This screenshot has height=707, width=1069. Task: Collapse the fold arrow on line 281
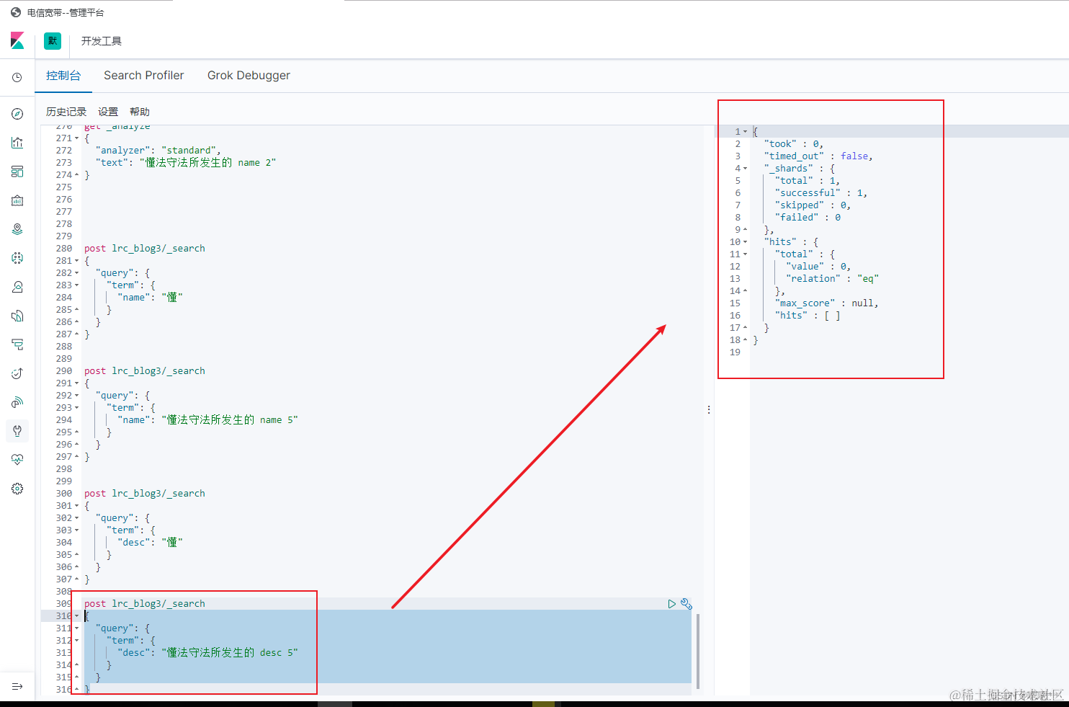(x=77, y=261)
